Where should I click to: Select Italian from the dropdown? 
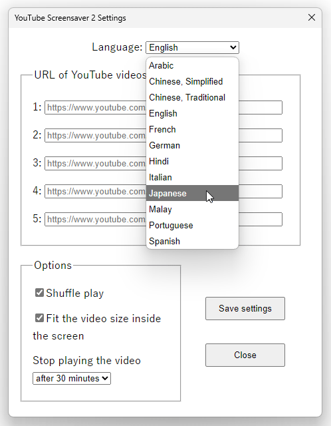click(x=192, y=178)
